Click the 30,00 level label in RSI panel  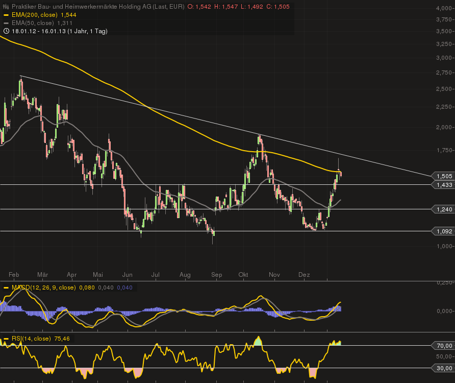(444, 367)
